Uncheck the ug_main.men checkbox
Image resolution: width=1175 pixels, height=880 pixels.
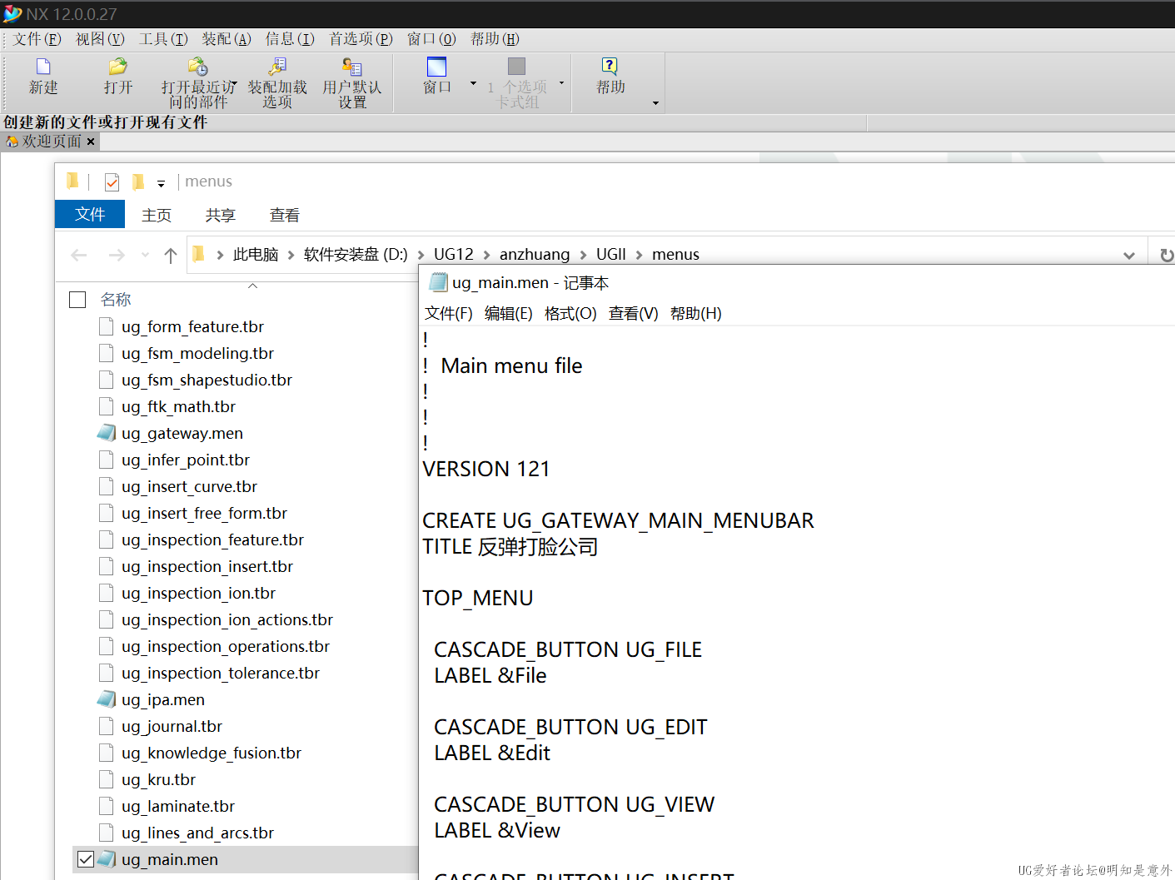click(86, 859)
